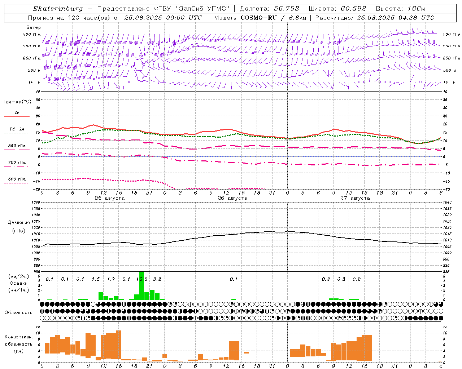Screen dimensions: 462x369
Task: Select the Модель COSMO-RU / 6.6км label
Action: (261, 18)
